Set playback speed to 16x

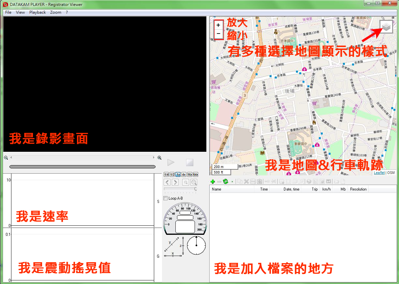pos(190,175)
